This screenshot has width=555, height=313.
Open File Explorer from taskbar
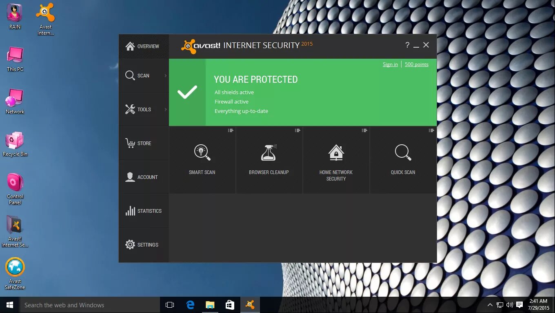[x=210, y=305]
